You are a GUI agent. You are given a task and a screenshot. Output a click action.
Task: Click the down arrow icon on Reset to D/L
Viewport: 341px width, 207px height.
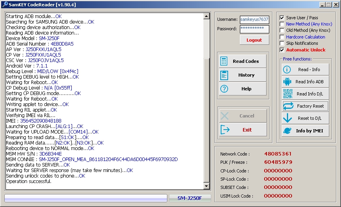(288, 118)
